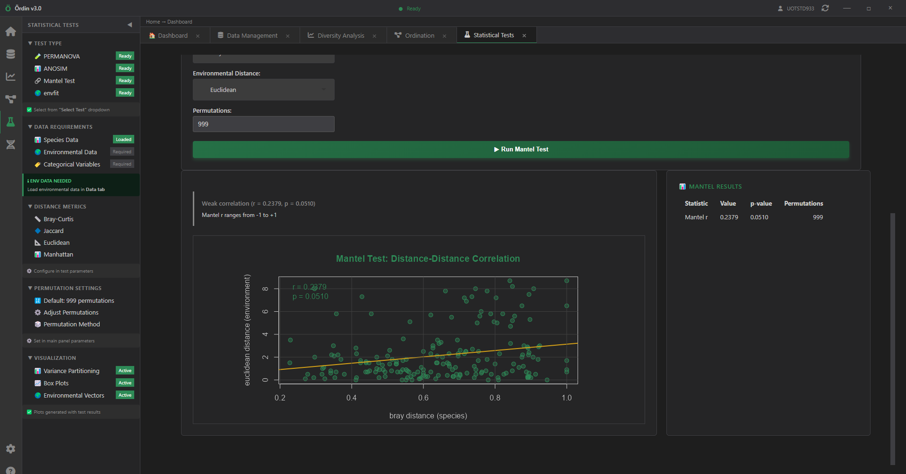Open the Environmental Distance dropdown
This screenshot has height=474, width=906.
pos(263,90)
